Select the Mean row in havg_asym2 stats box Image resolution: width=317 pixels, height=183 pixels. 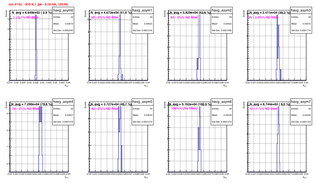[222, 24]
